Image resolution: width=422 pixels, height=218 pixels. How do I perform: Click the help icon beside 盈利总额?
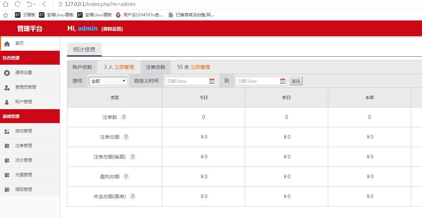pos(126,177)
